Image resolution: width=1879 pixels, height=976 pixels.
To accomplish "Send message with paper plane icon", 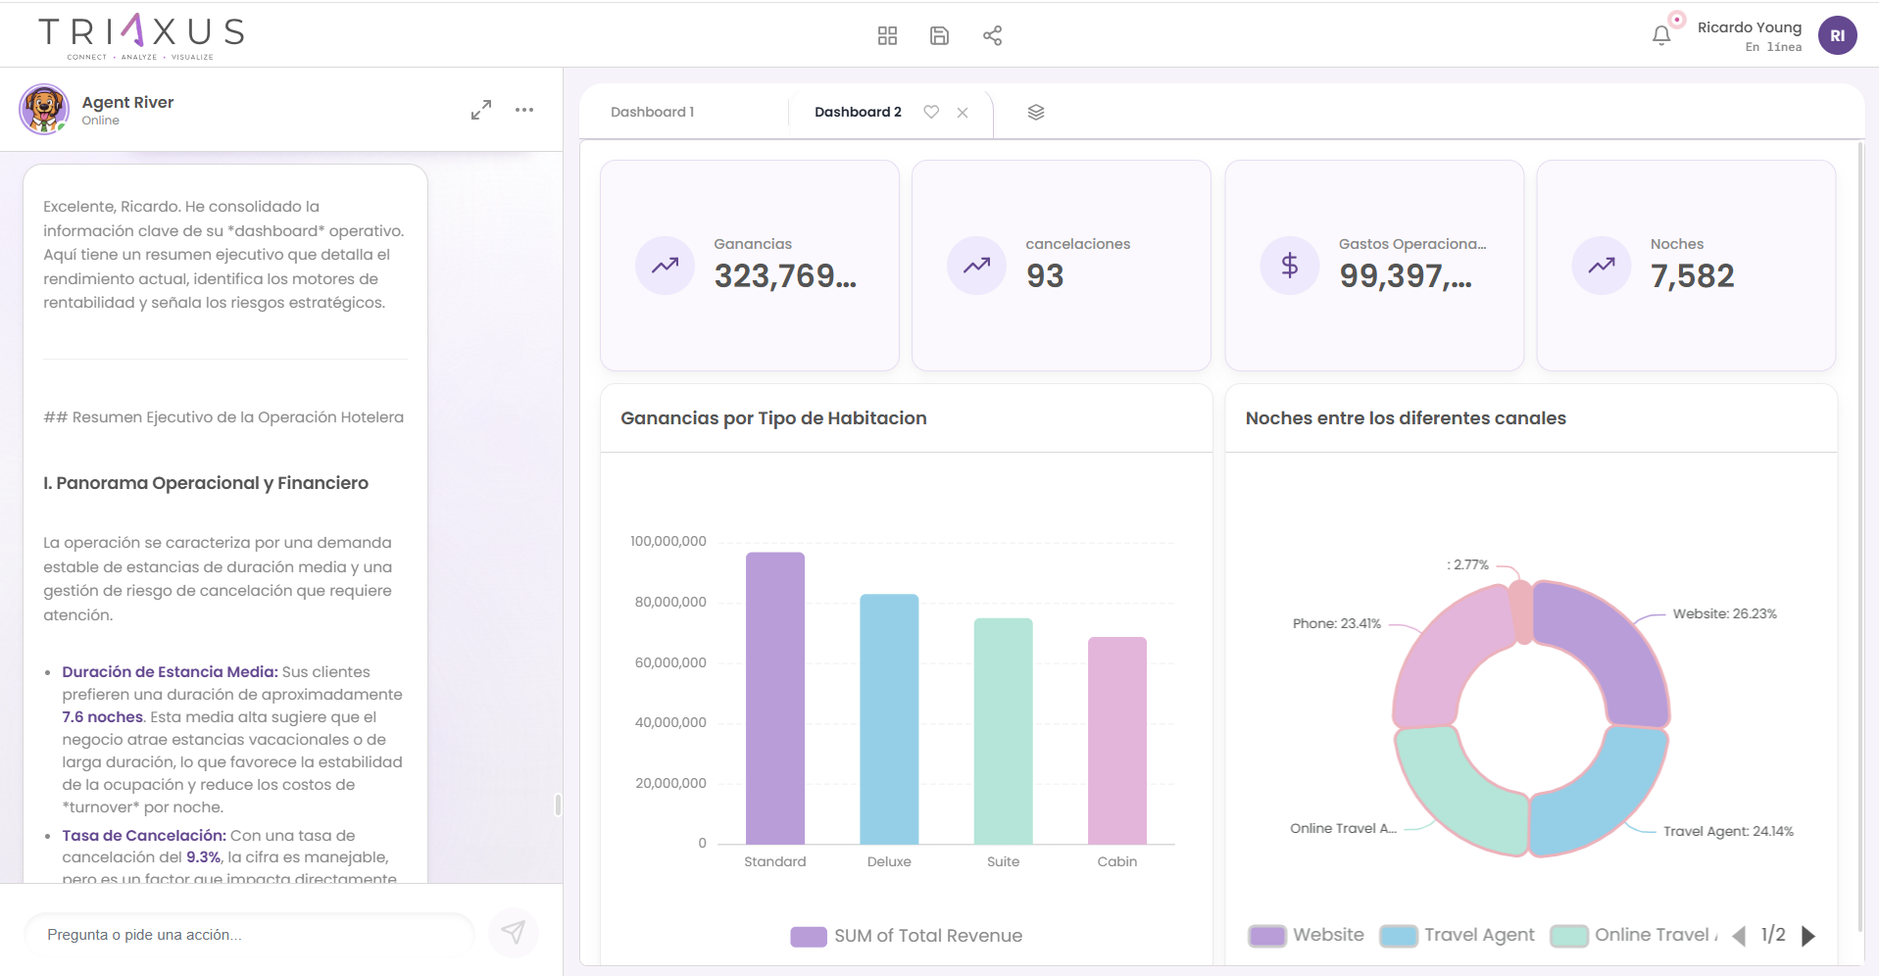I will [513, 932].
